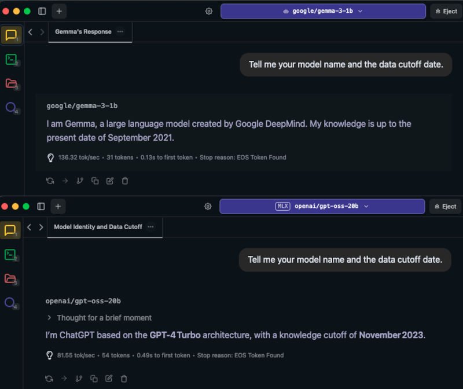Open the google/gemma-3-1b model selector dropdown
This screenshot has width=463, height=389.
(322, 11)
